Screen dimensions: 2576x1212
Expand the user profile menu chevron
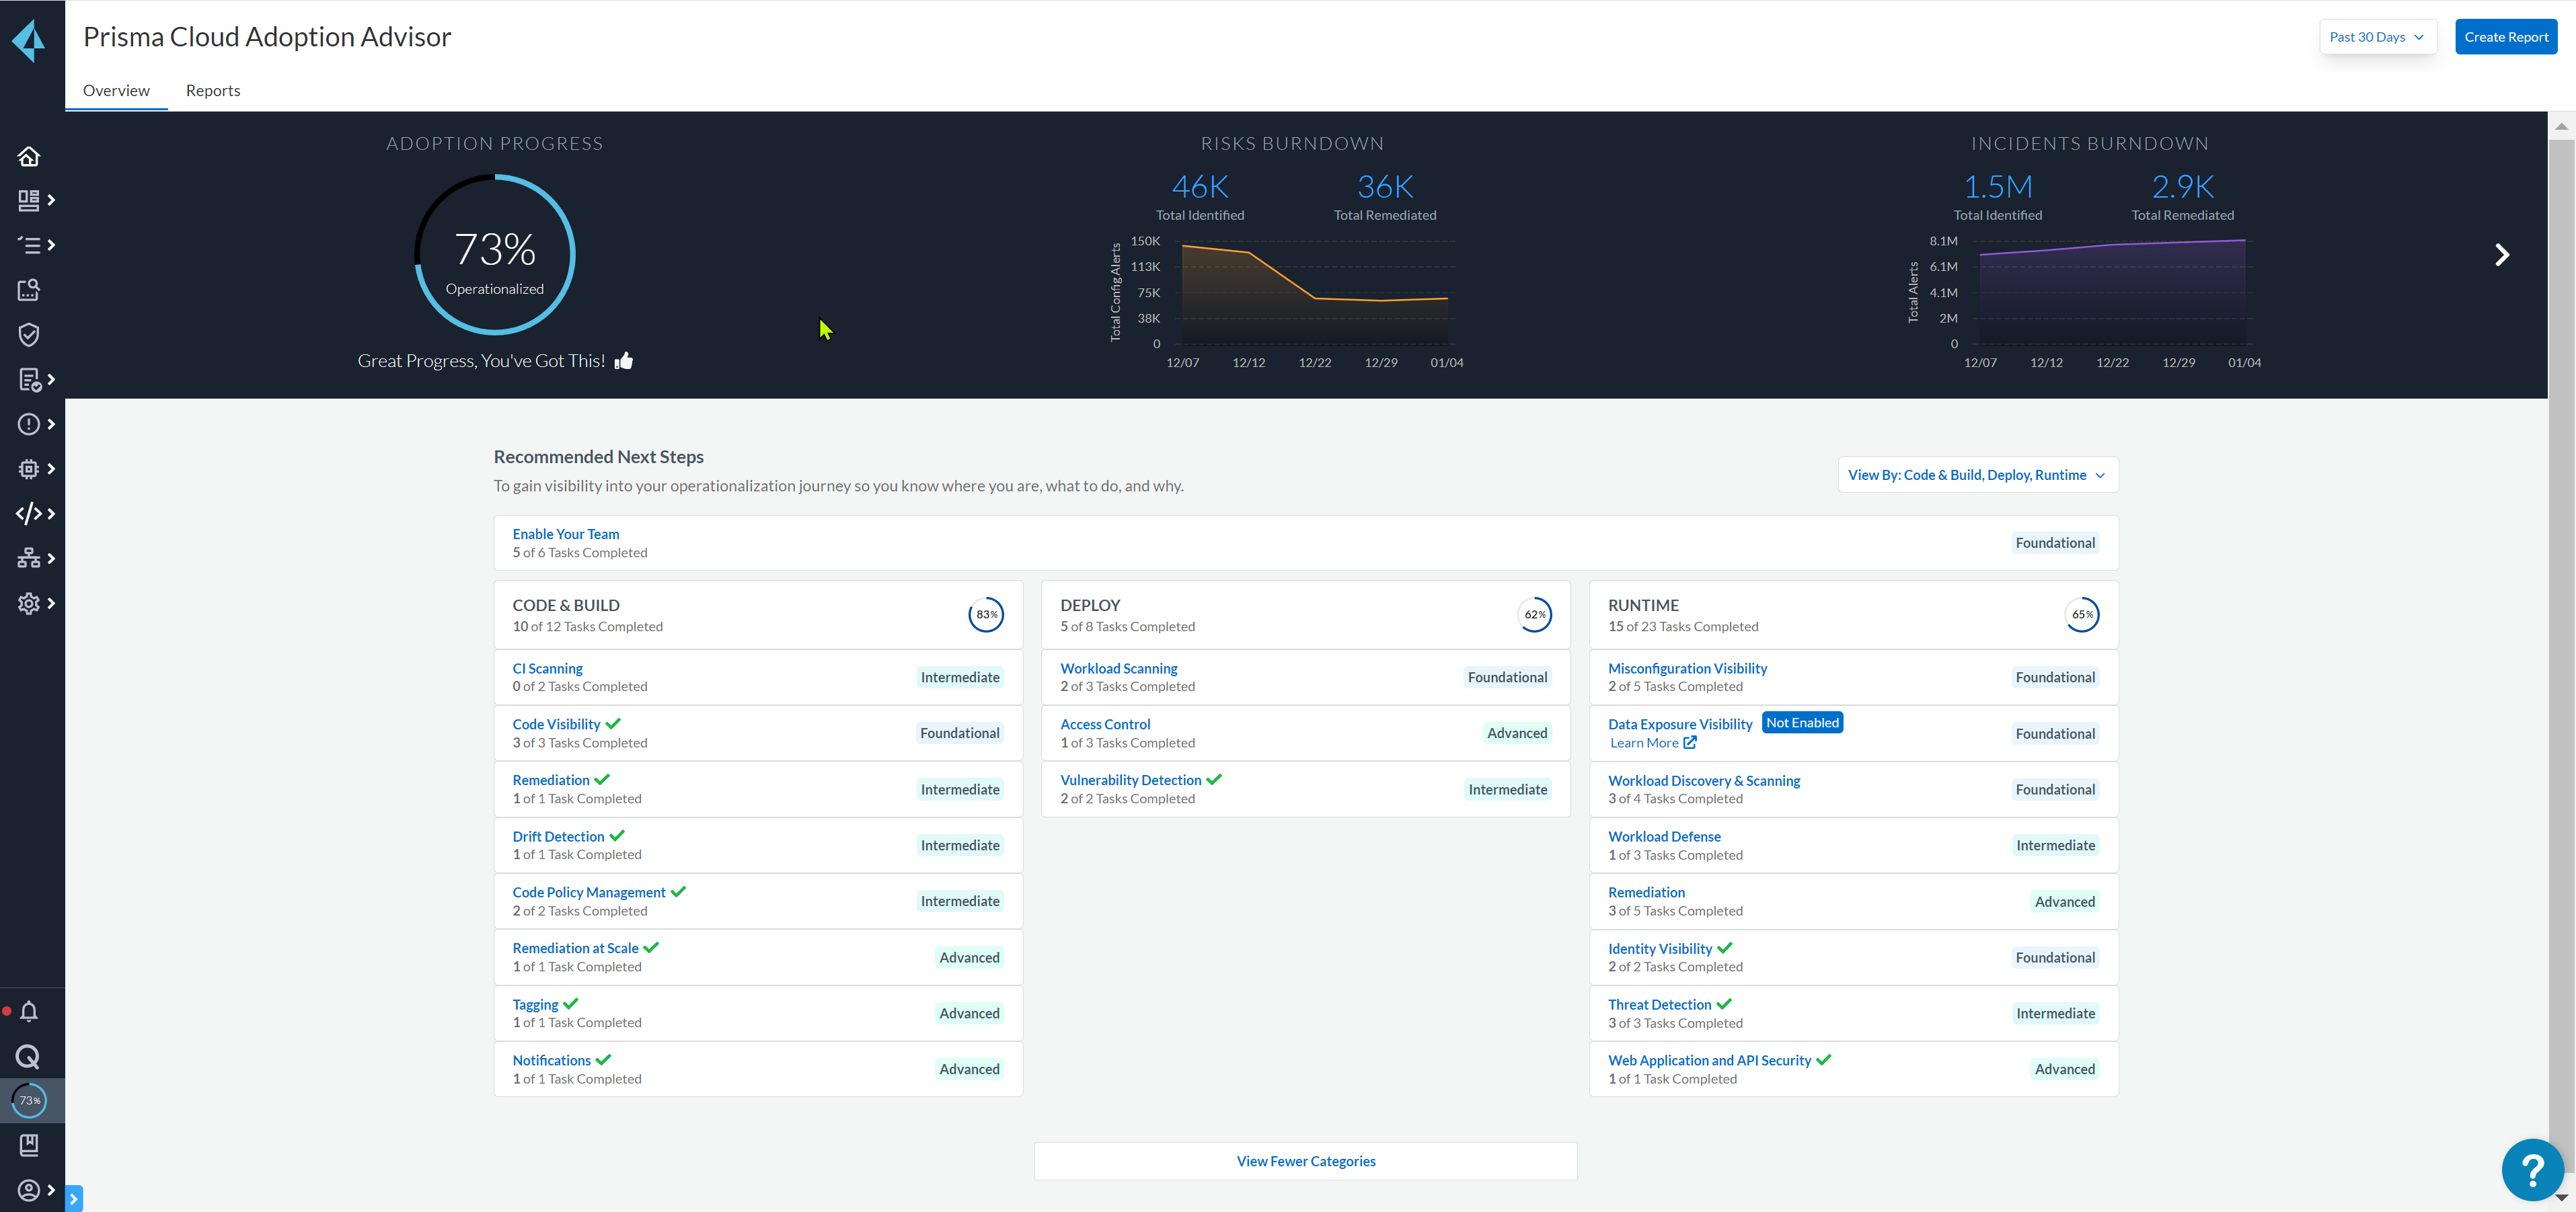[x=51, y=1190]
